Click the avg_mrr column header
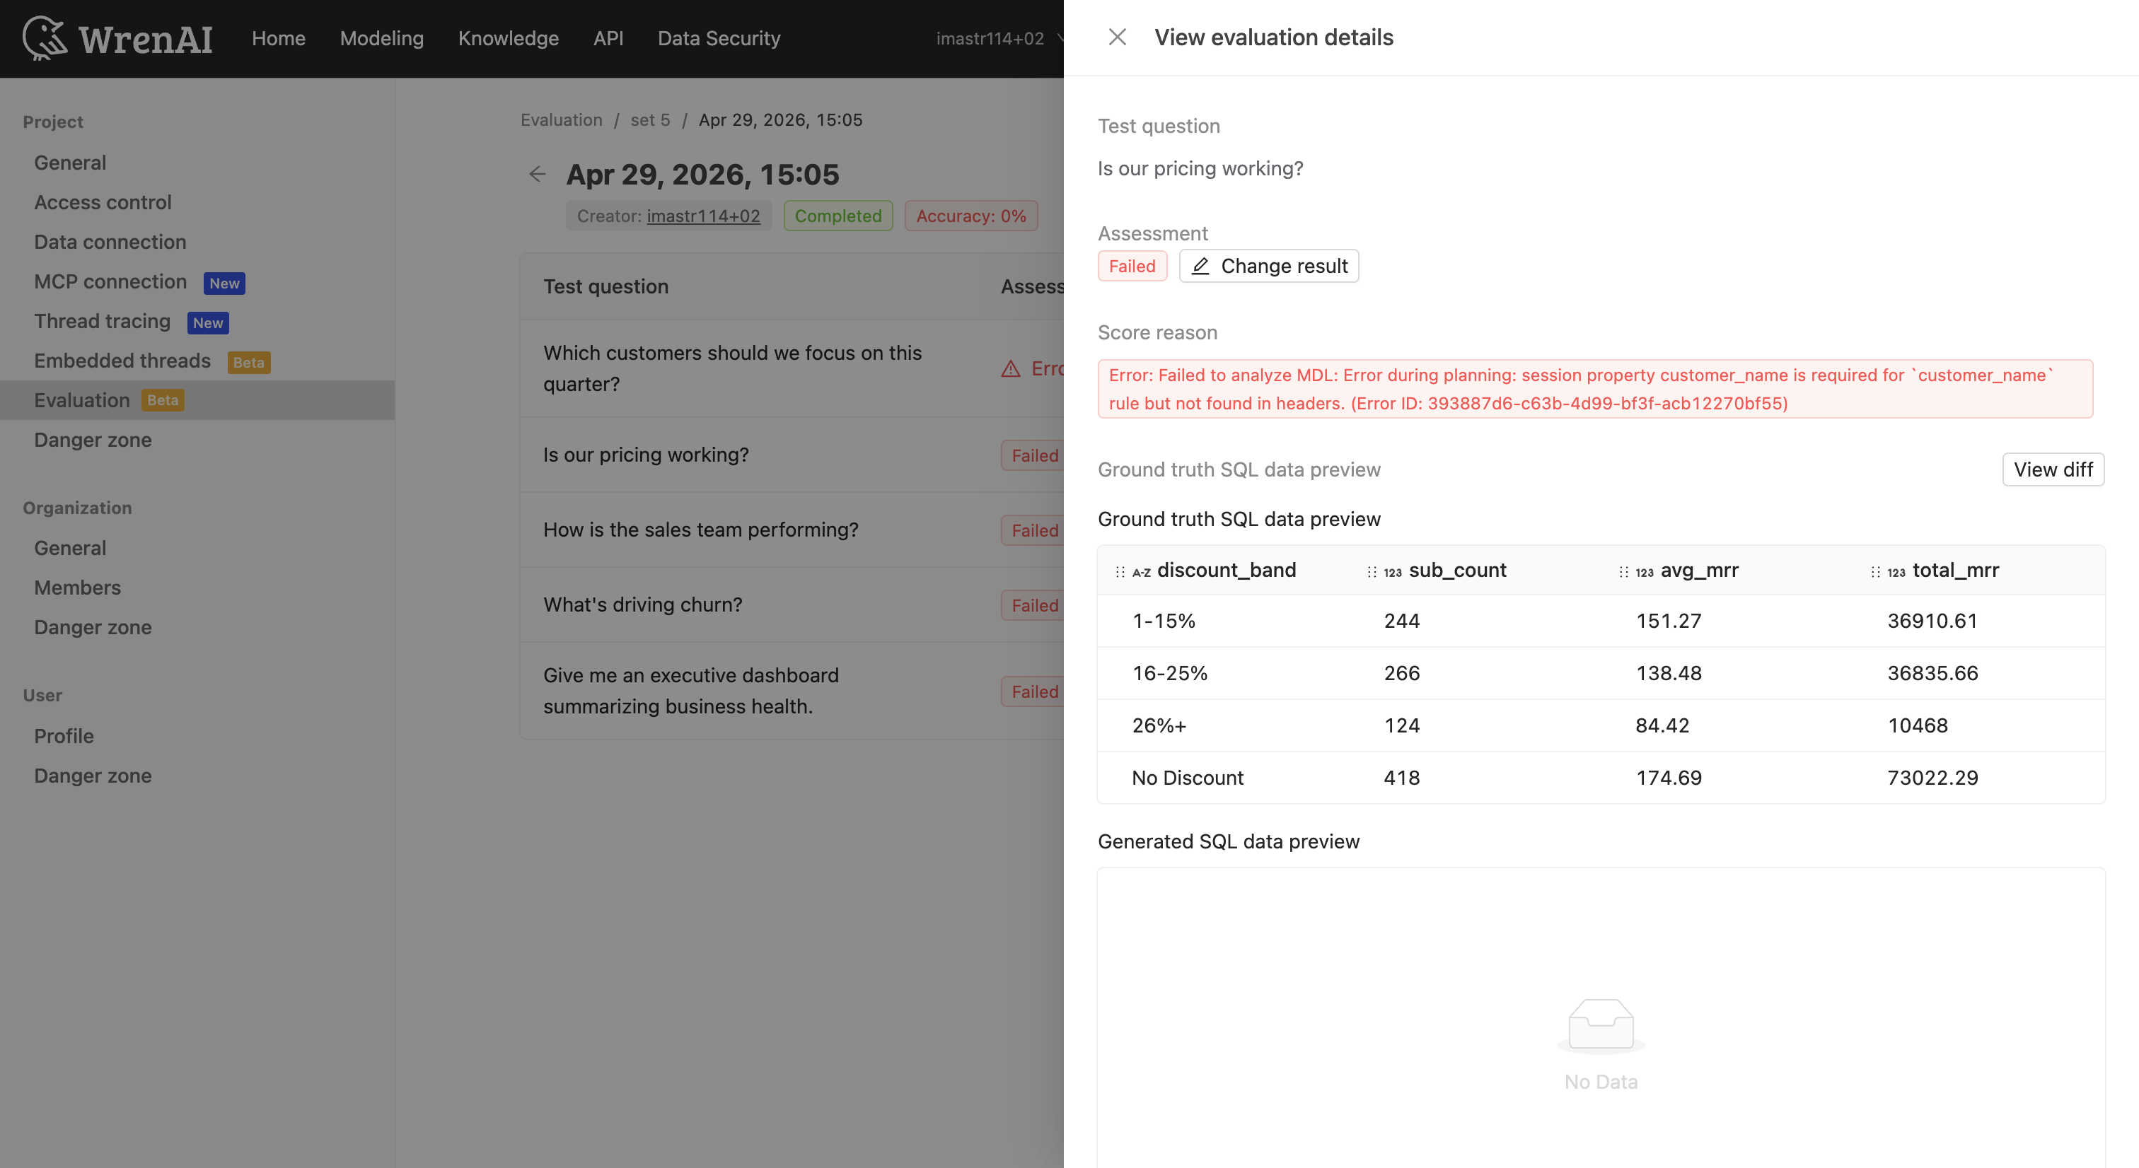 [x=1727, y=571]
